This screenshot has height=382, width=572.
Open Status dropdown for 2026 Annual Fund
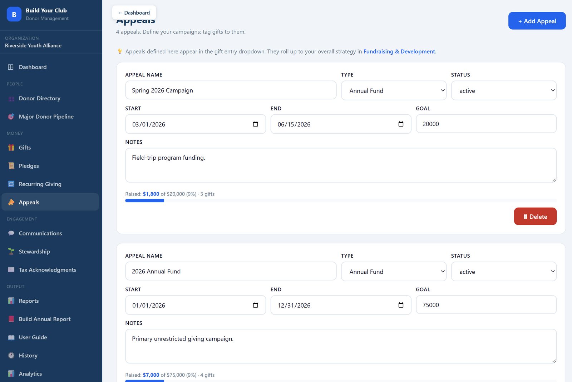504,272
